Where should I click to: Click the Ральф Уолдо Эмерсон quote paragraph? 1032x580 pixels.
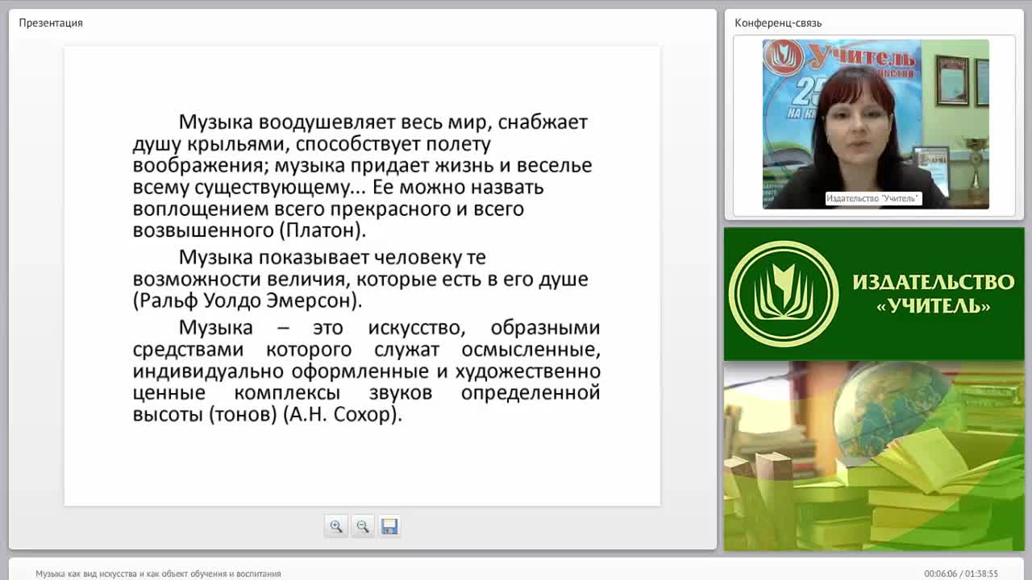pos(361,279)
